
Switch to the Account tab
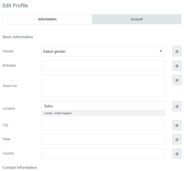click(x=137, y=19)
